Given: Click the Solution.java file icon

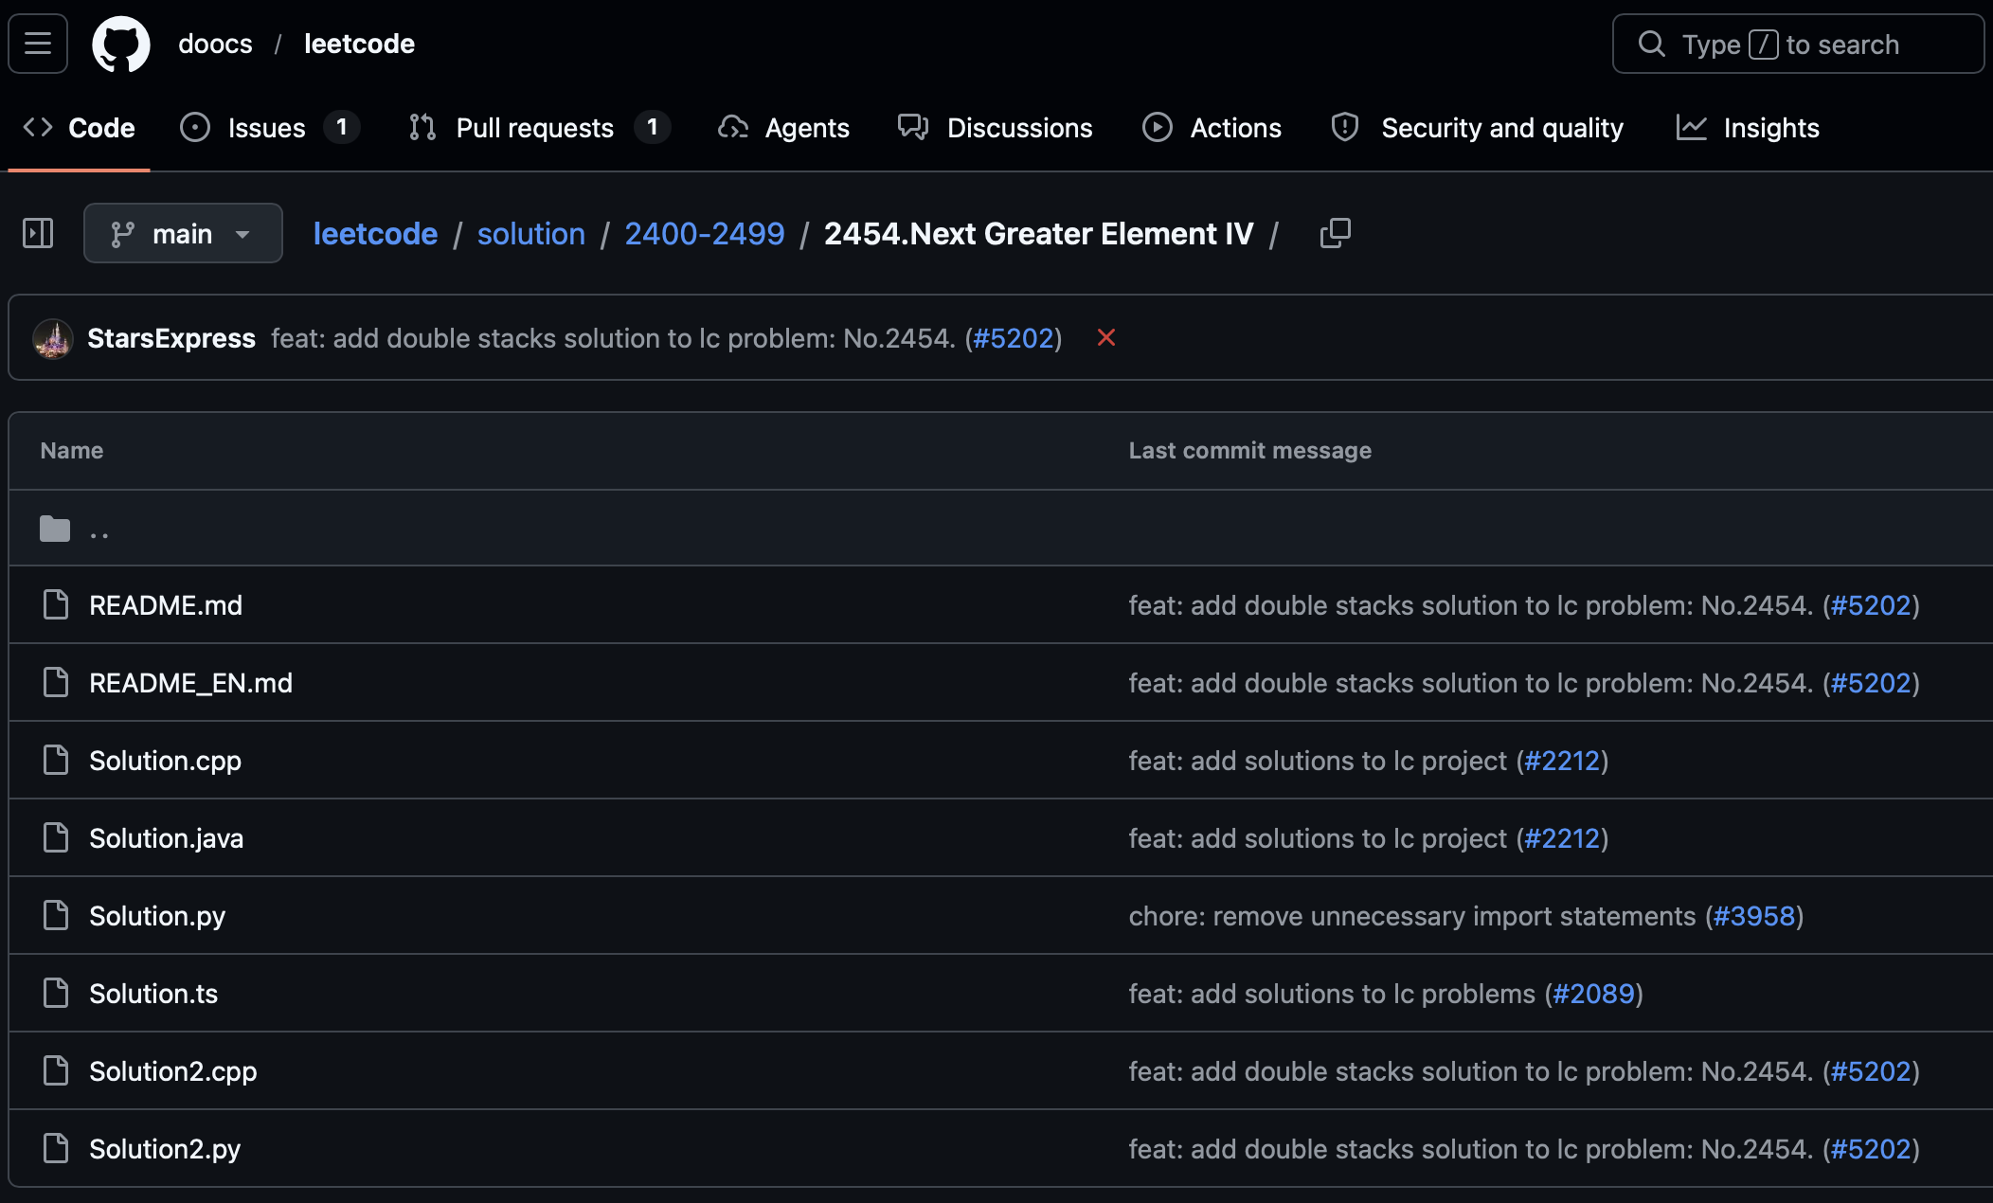Looking at the screenshot, I should (56, 837).
